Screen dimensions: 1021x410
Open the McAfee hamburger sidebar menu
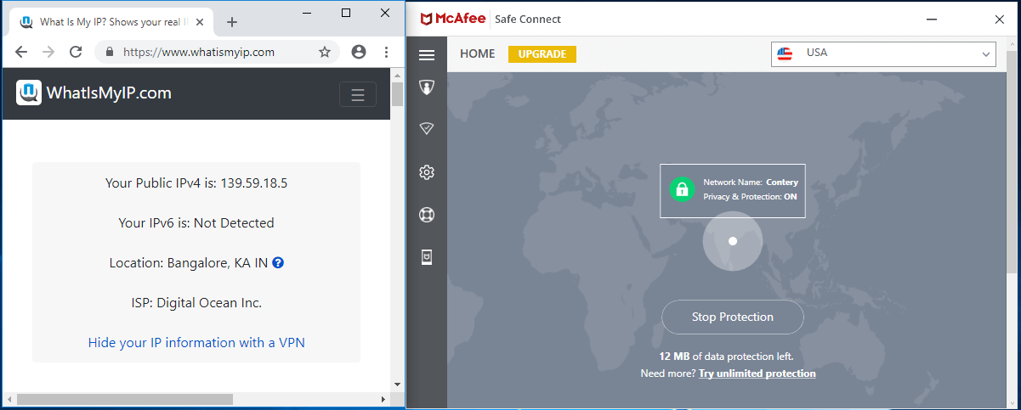427,55
